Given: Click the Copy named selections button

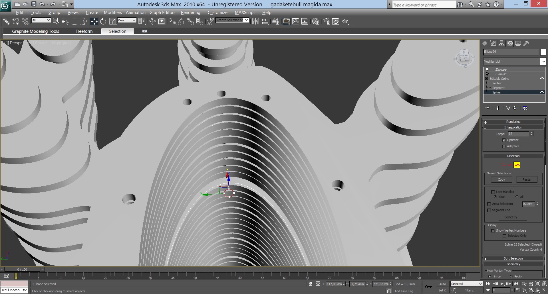Looking at the screenshot, I should [x=501, y=179].
